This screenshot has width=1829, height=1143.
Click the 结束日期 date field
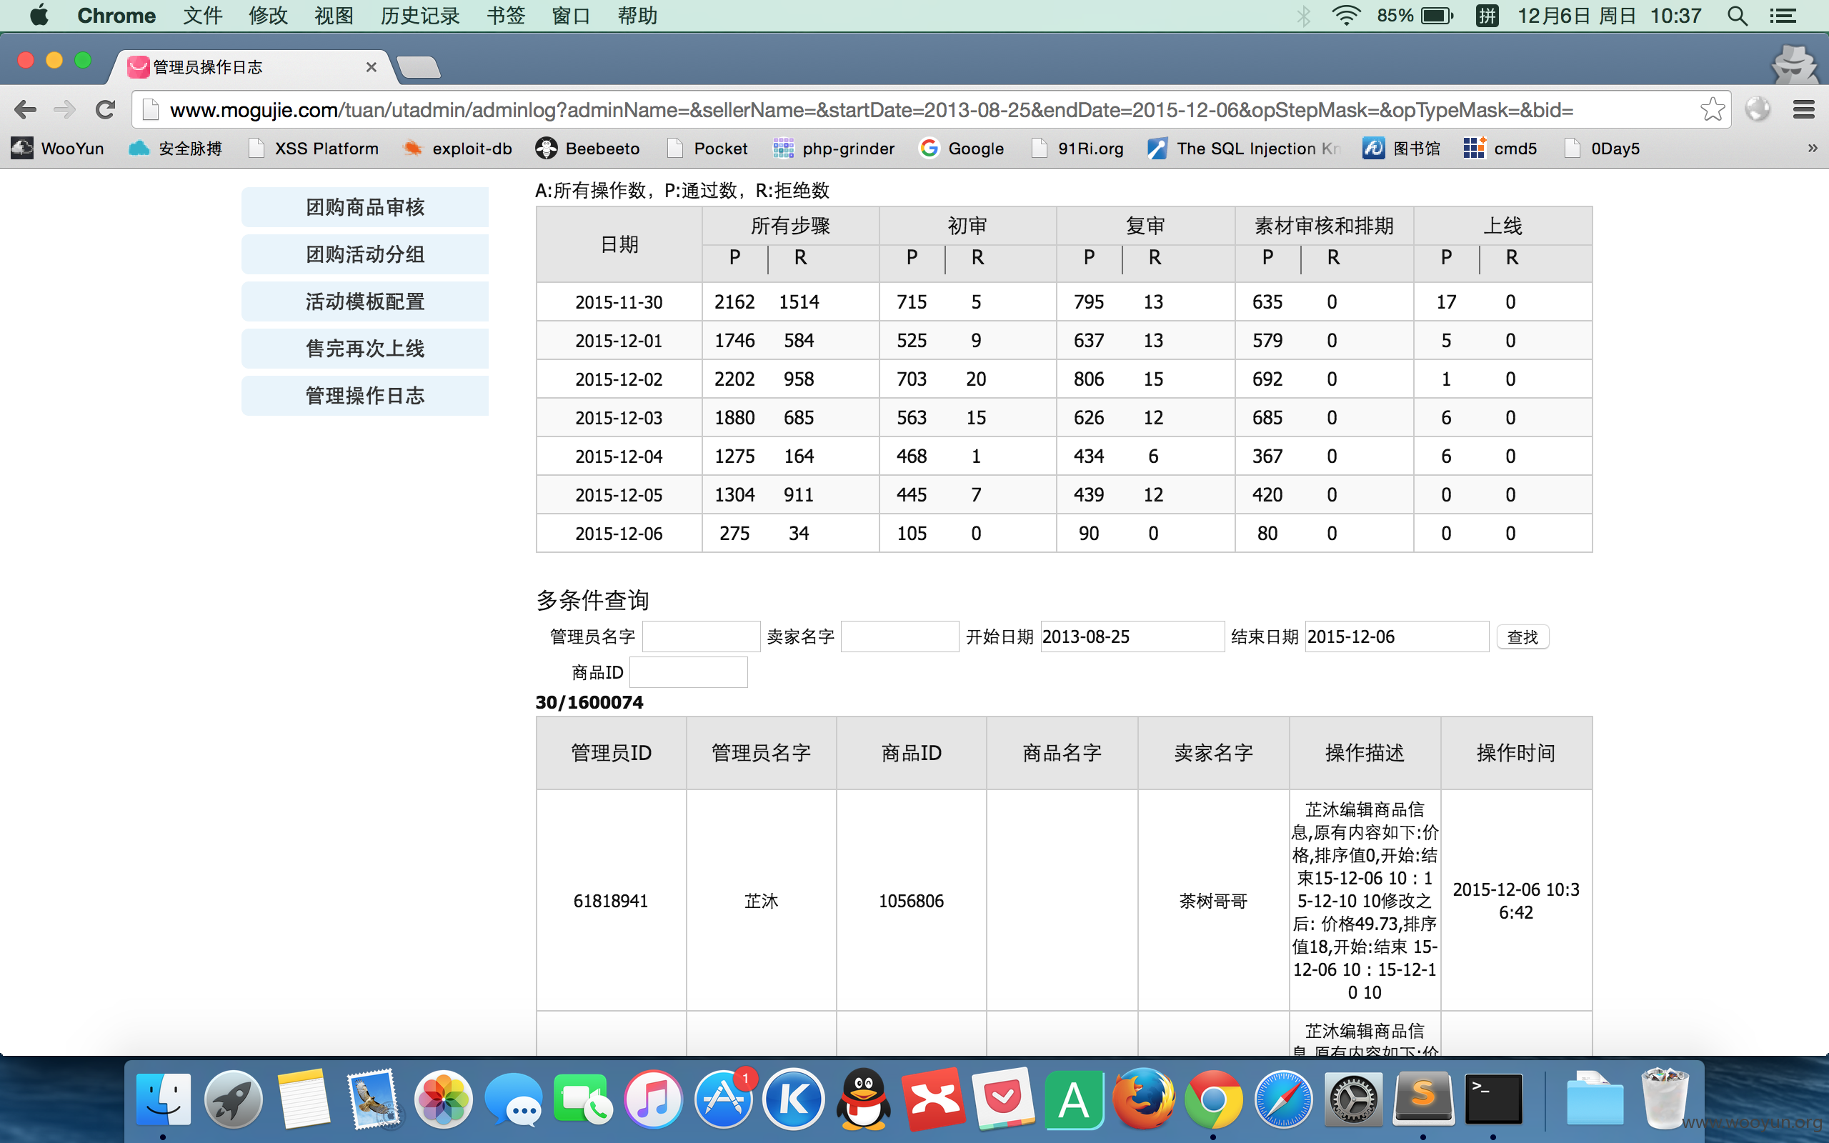pos(1397,637)
